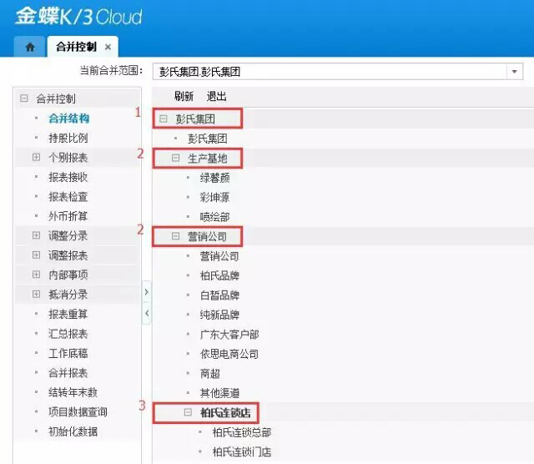The height and width of the screenshot is (464, 534).
Task: Select 报表接收 in the left tree
Action: click(x=68, y=177)
